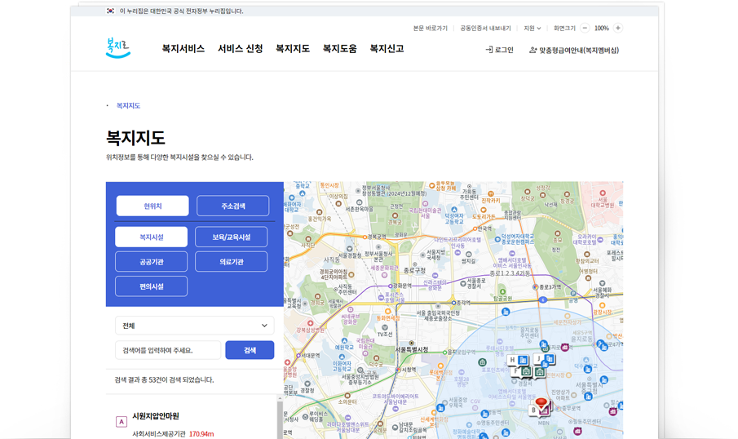Open 맞춤형급여안내(복지멤버십)

[574, 50]
